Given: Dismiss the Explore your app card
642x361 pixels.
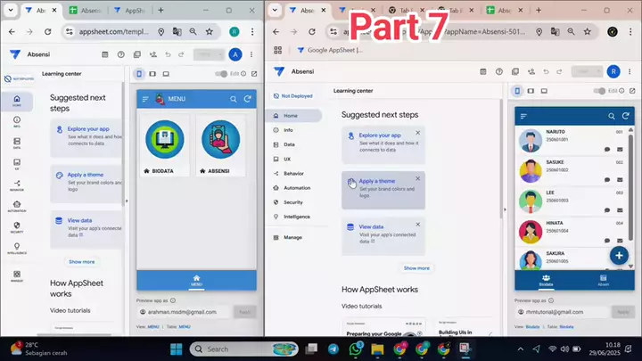Looking at the screenshot, I should [x=417, y=133].
